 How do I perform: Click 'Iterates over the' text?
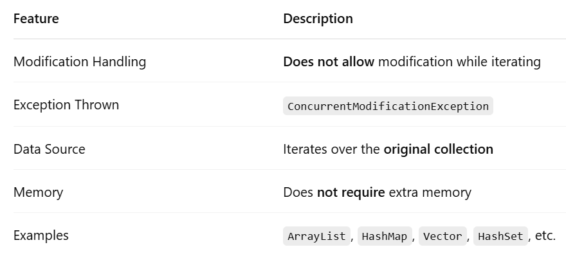[331, 149]
